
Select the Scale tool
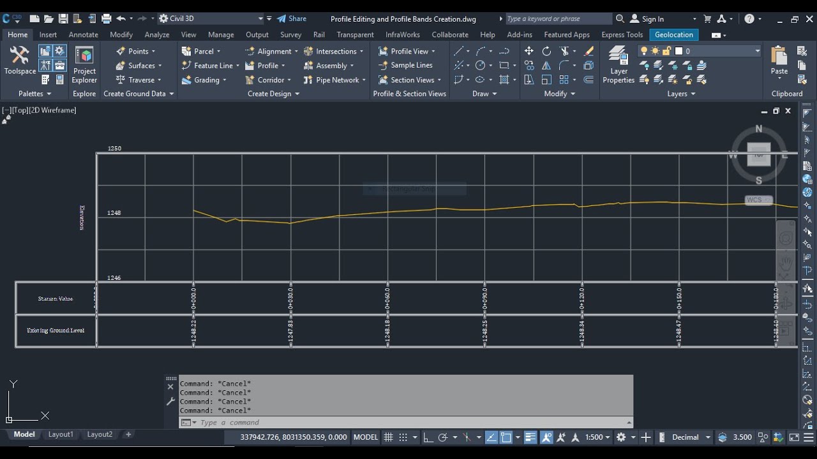coord(547,80)
